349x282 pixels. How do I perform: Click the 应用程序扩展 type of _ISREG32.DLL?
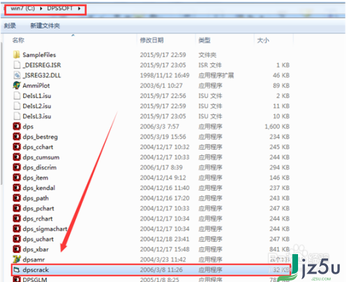click(216, 75)
